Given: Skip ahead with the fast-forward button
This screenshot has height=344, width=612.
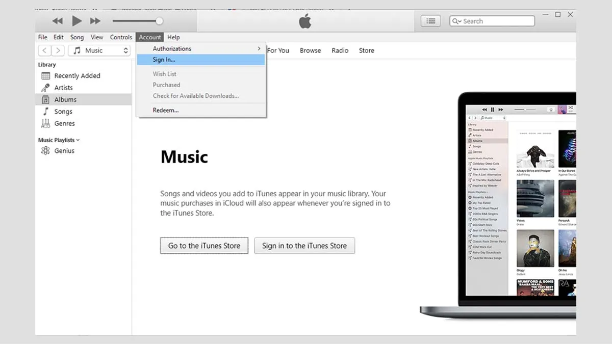Looking at the screenshot, I should pos(95,21).
